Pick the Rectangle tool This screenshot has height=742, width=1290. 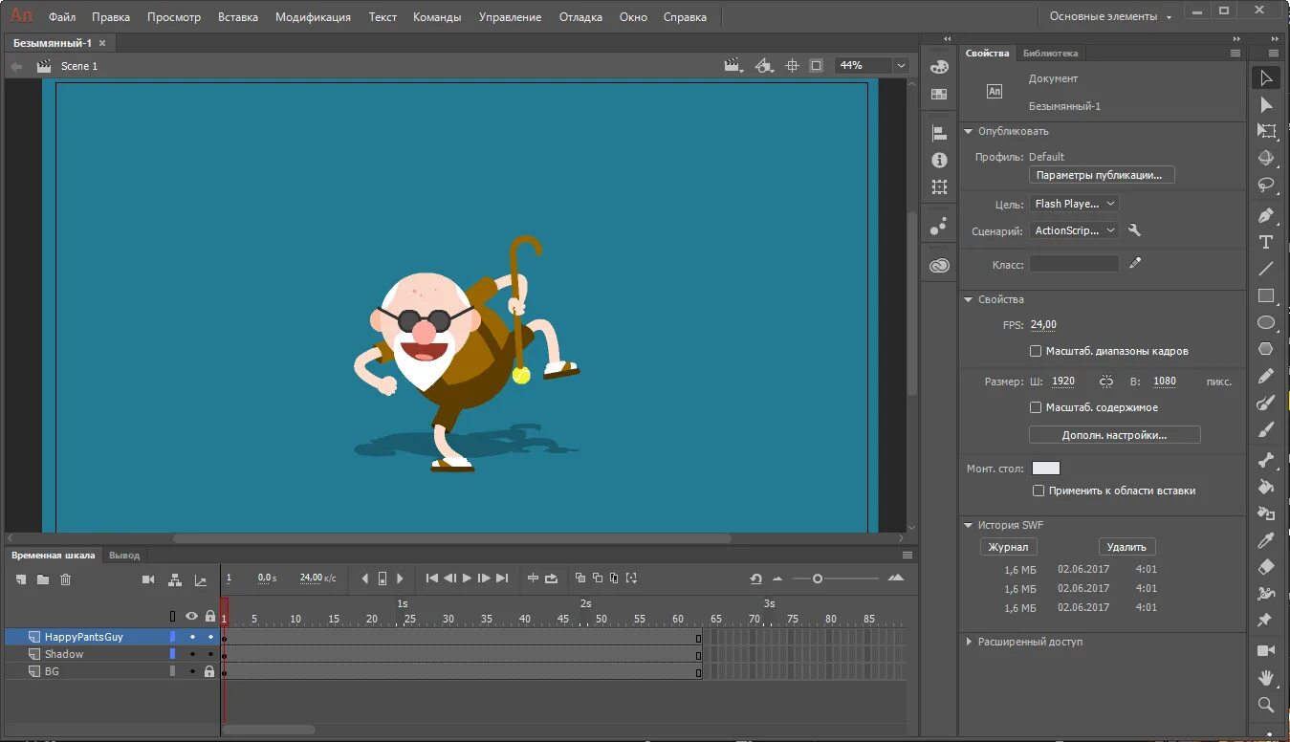coord(1265,295)
